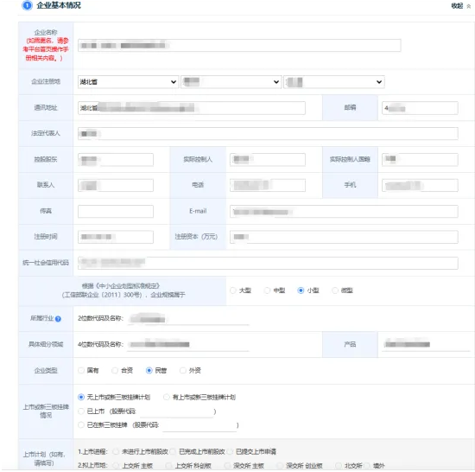The width and height of the screenshot is (475, 472).
Task: Click the blue number 1 section icon
Action: point(27,5)
